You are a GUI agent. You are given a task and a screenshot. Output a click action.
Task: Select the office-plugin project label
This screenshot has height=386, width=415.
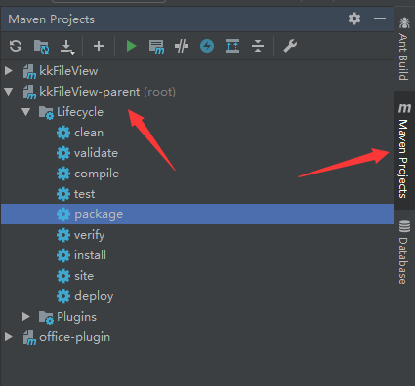click(74, 337)
